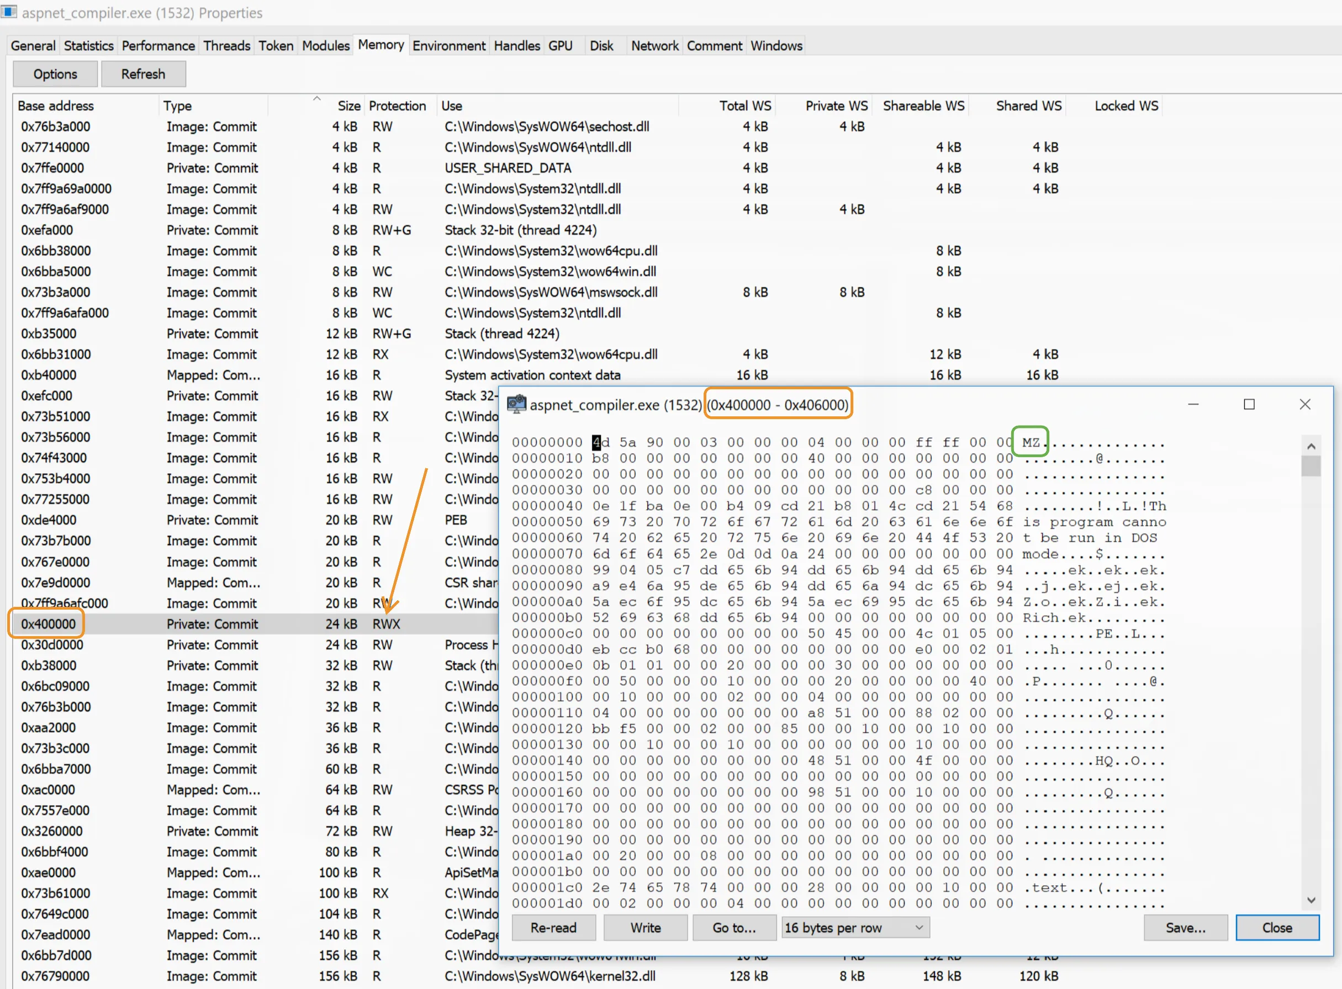Switch to the Disk tab

tap(601, 45)
